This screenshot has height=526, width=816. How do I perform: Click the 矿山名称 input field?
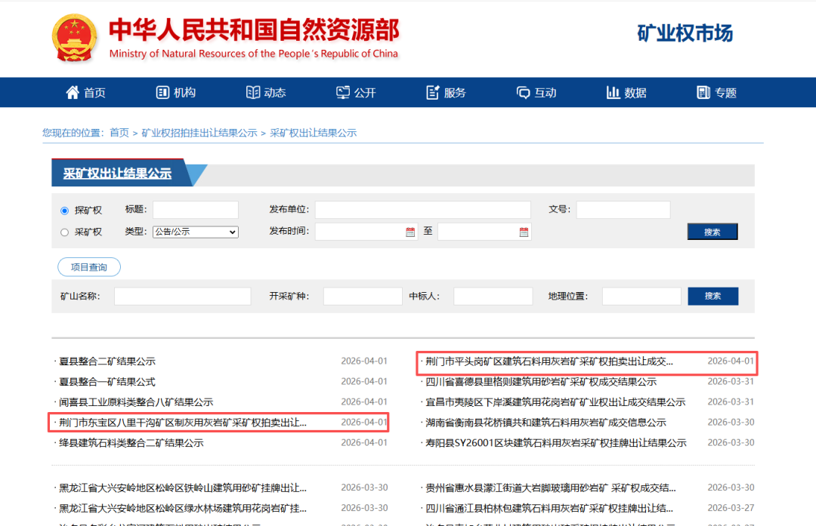tap(182, 297)
